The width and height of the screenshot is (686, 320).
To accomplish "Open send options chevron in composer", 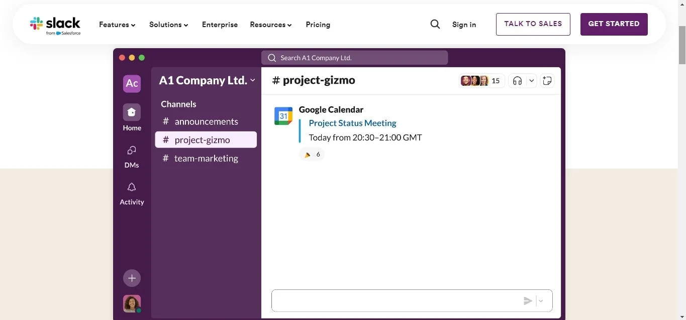I will click(x=541, y=301).
